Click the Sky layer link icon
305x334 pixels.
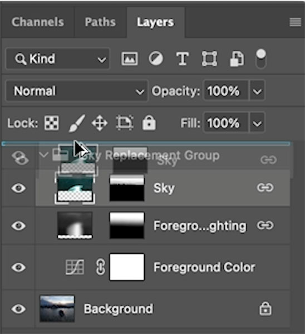tap(265, 188)
